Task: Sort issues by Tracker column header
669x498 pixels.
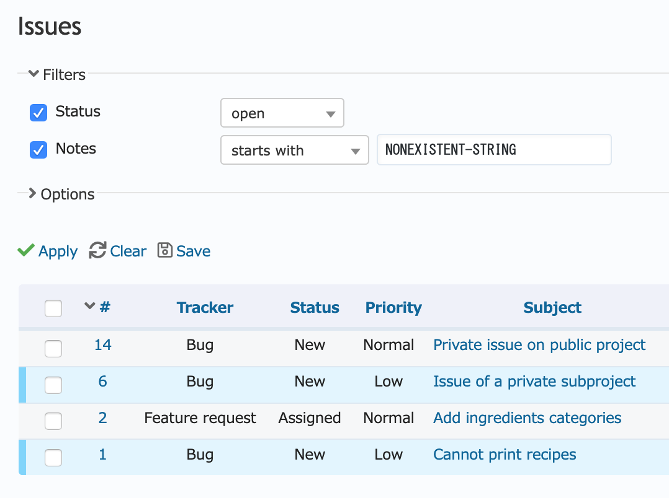Action: [x=205, y=308]
